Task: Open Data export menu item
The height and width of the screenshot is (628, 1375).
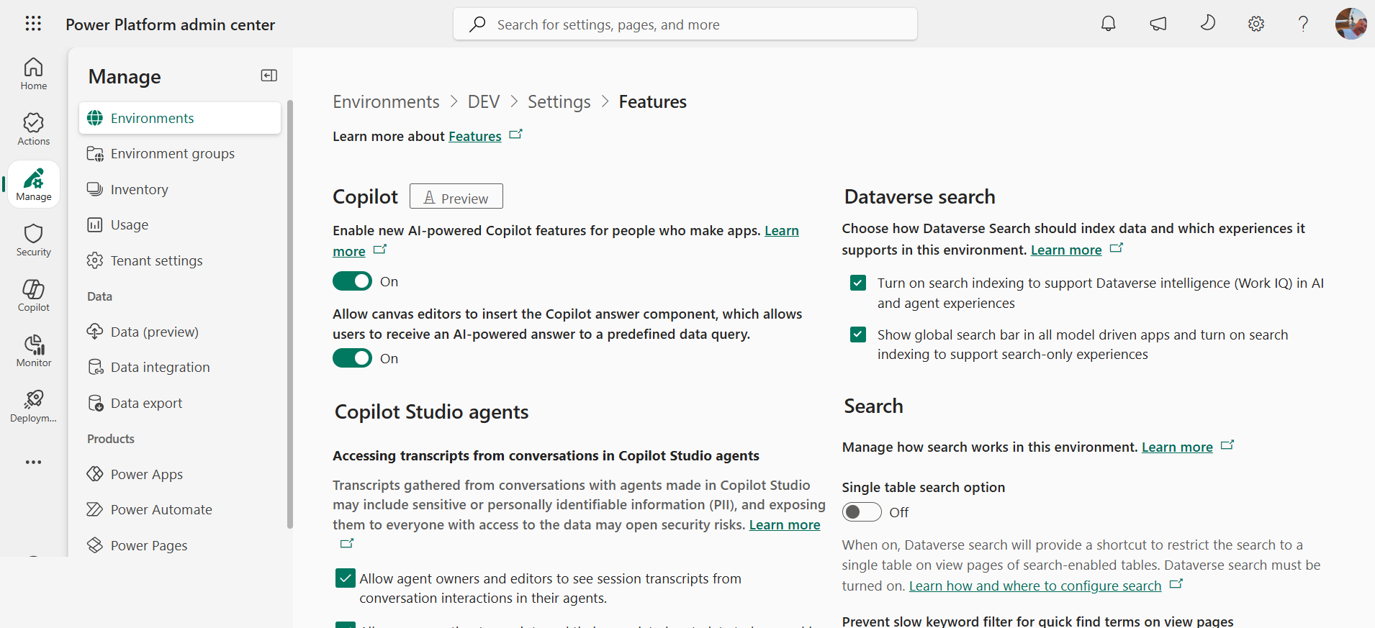Action: (x=180, y=403)
